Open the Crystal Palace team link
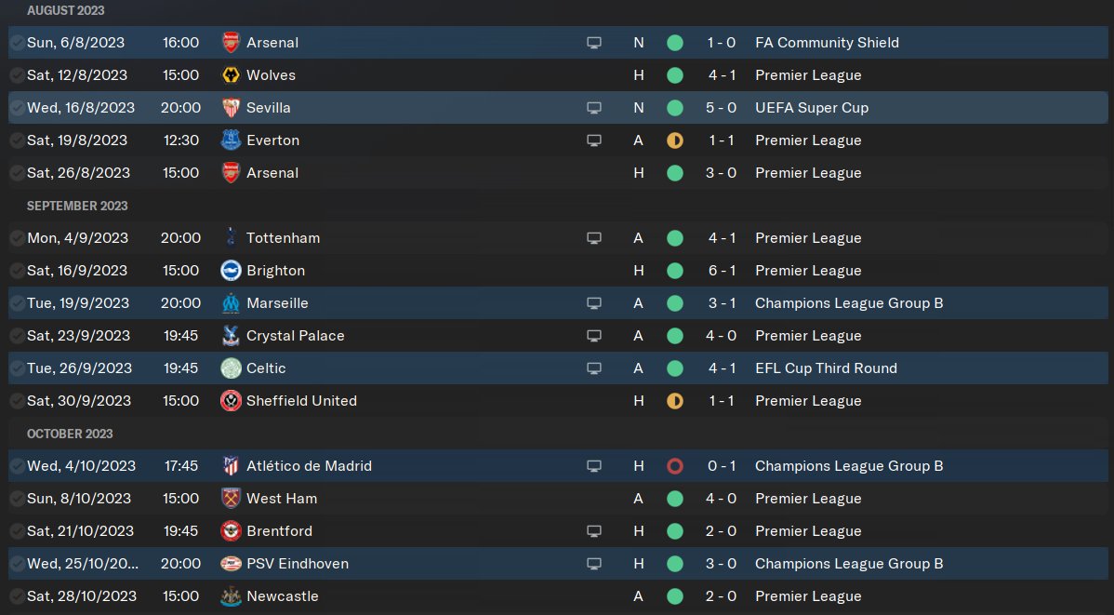1114x615 pixels. point(295,336)
